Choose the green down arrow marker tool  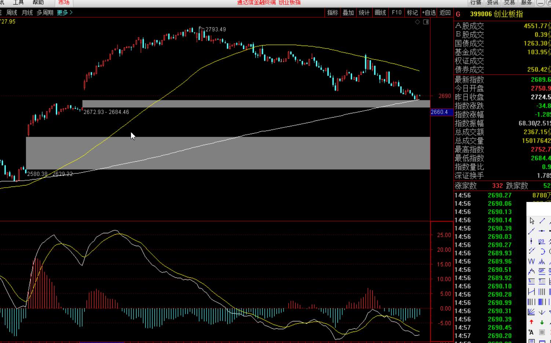click(542, 322)
